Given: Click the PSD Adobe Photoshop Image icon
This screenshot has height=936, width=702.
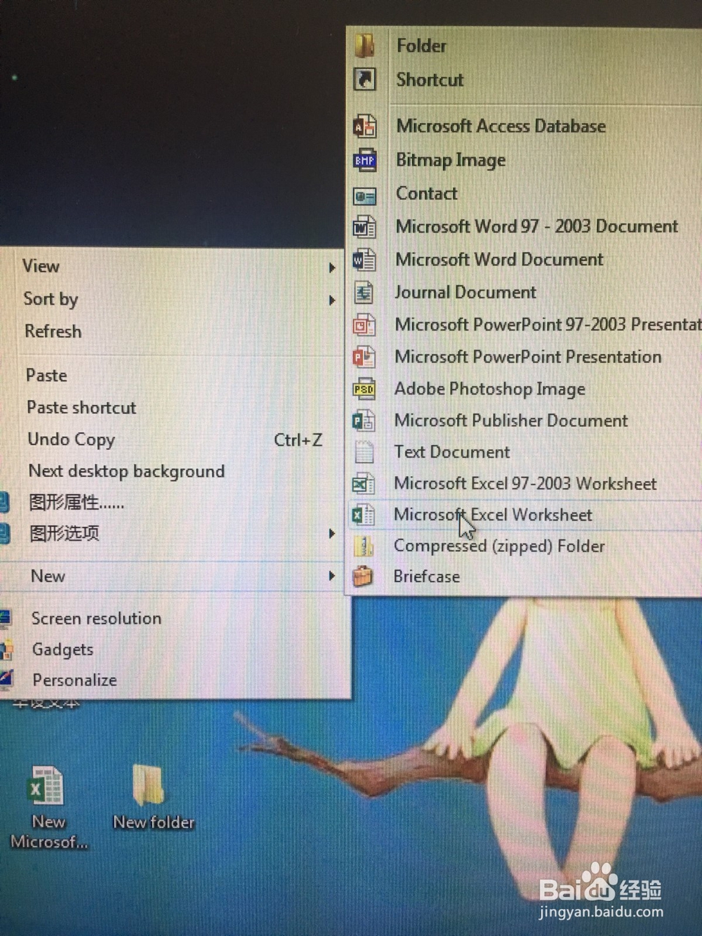Looking at the screenshot, I should point(364,388).
